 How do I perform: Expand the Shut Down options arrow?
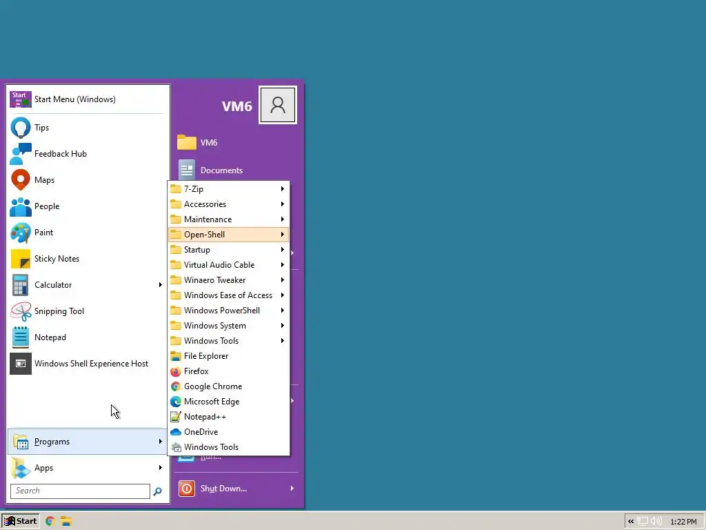292,489
